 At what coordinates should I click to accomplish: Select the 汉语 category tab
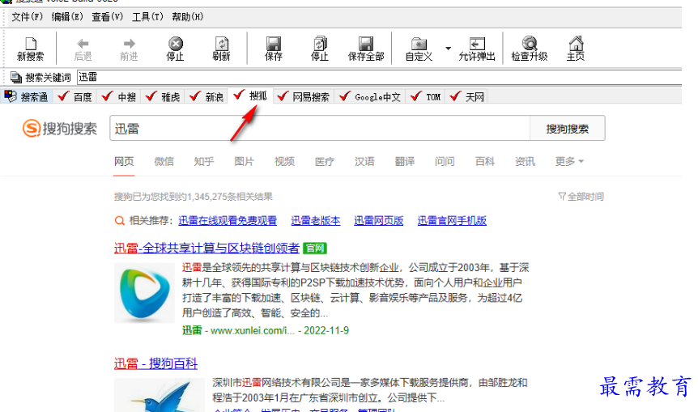pyautogui.click(x=364, y=162)
